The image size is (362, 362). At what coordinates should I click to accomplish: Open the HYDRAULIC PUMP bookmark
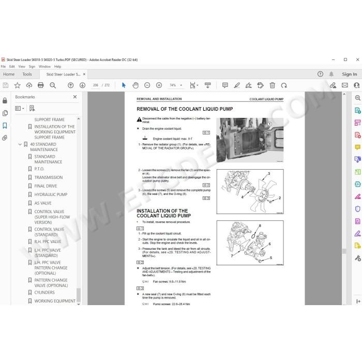coord(51,194)
